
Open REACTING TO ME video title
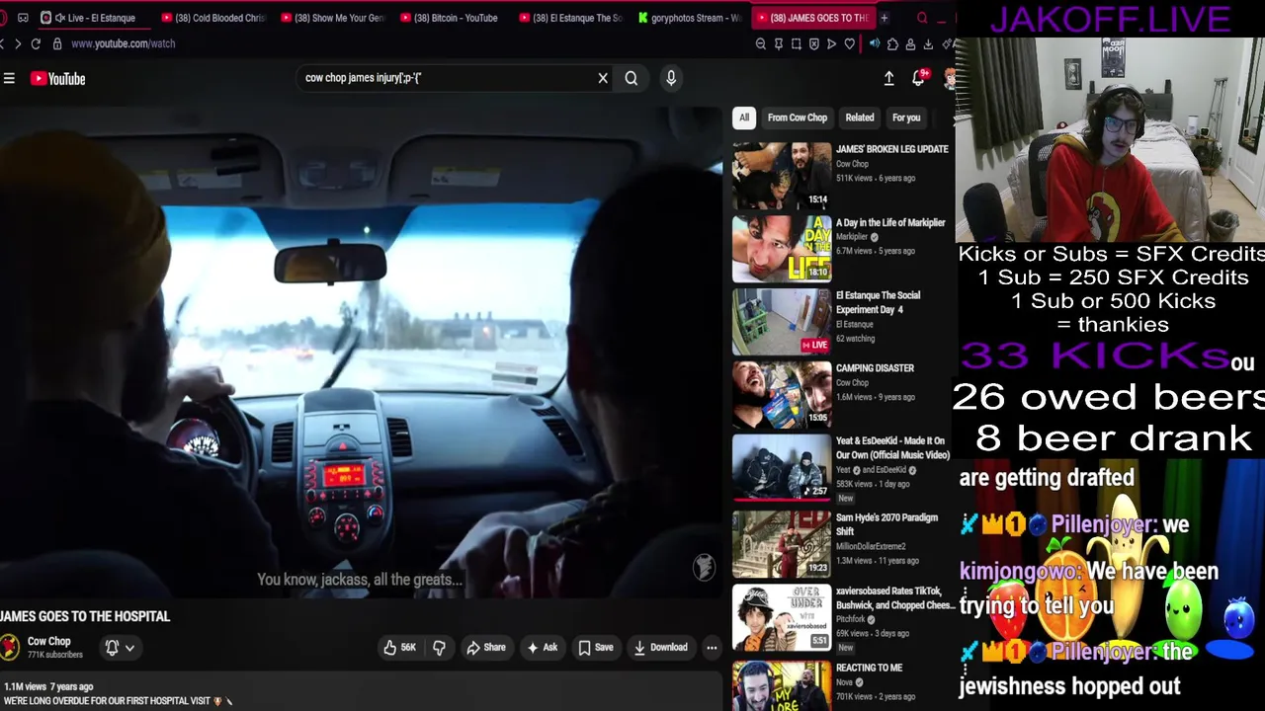tap(869, 668)
